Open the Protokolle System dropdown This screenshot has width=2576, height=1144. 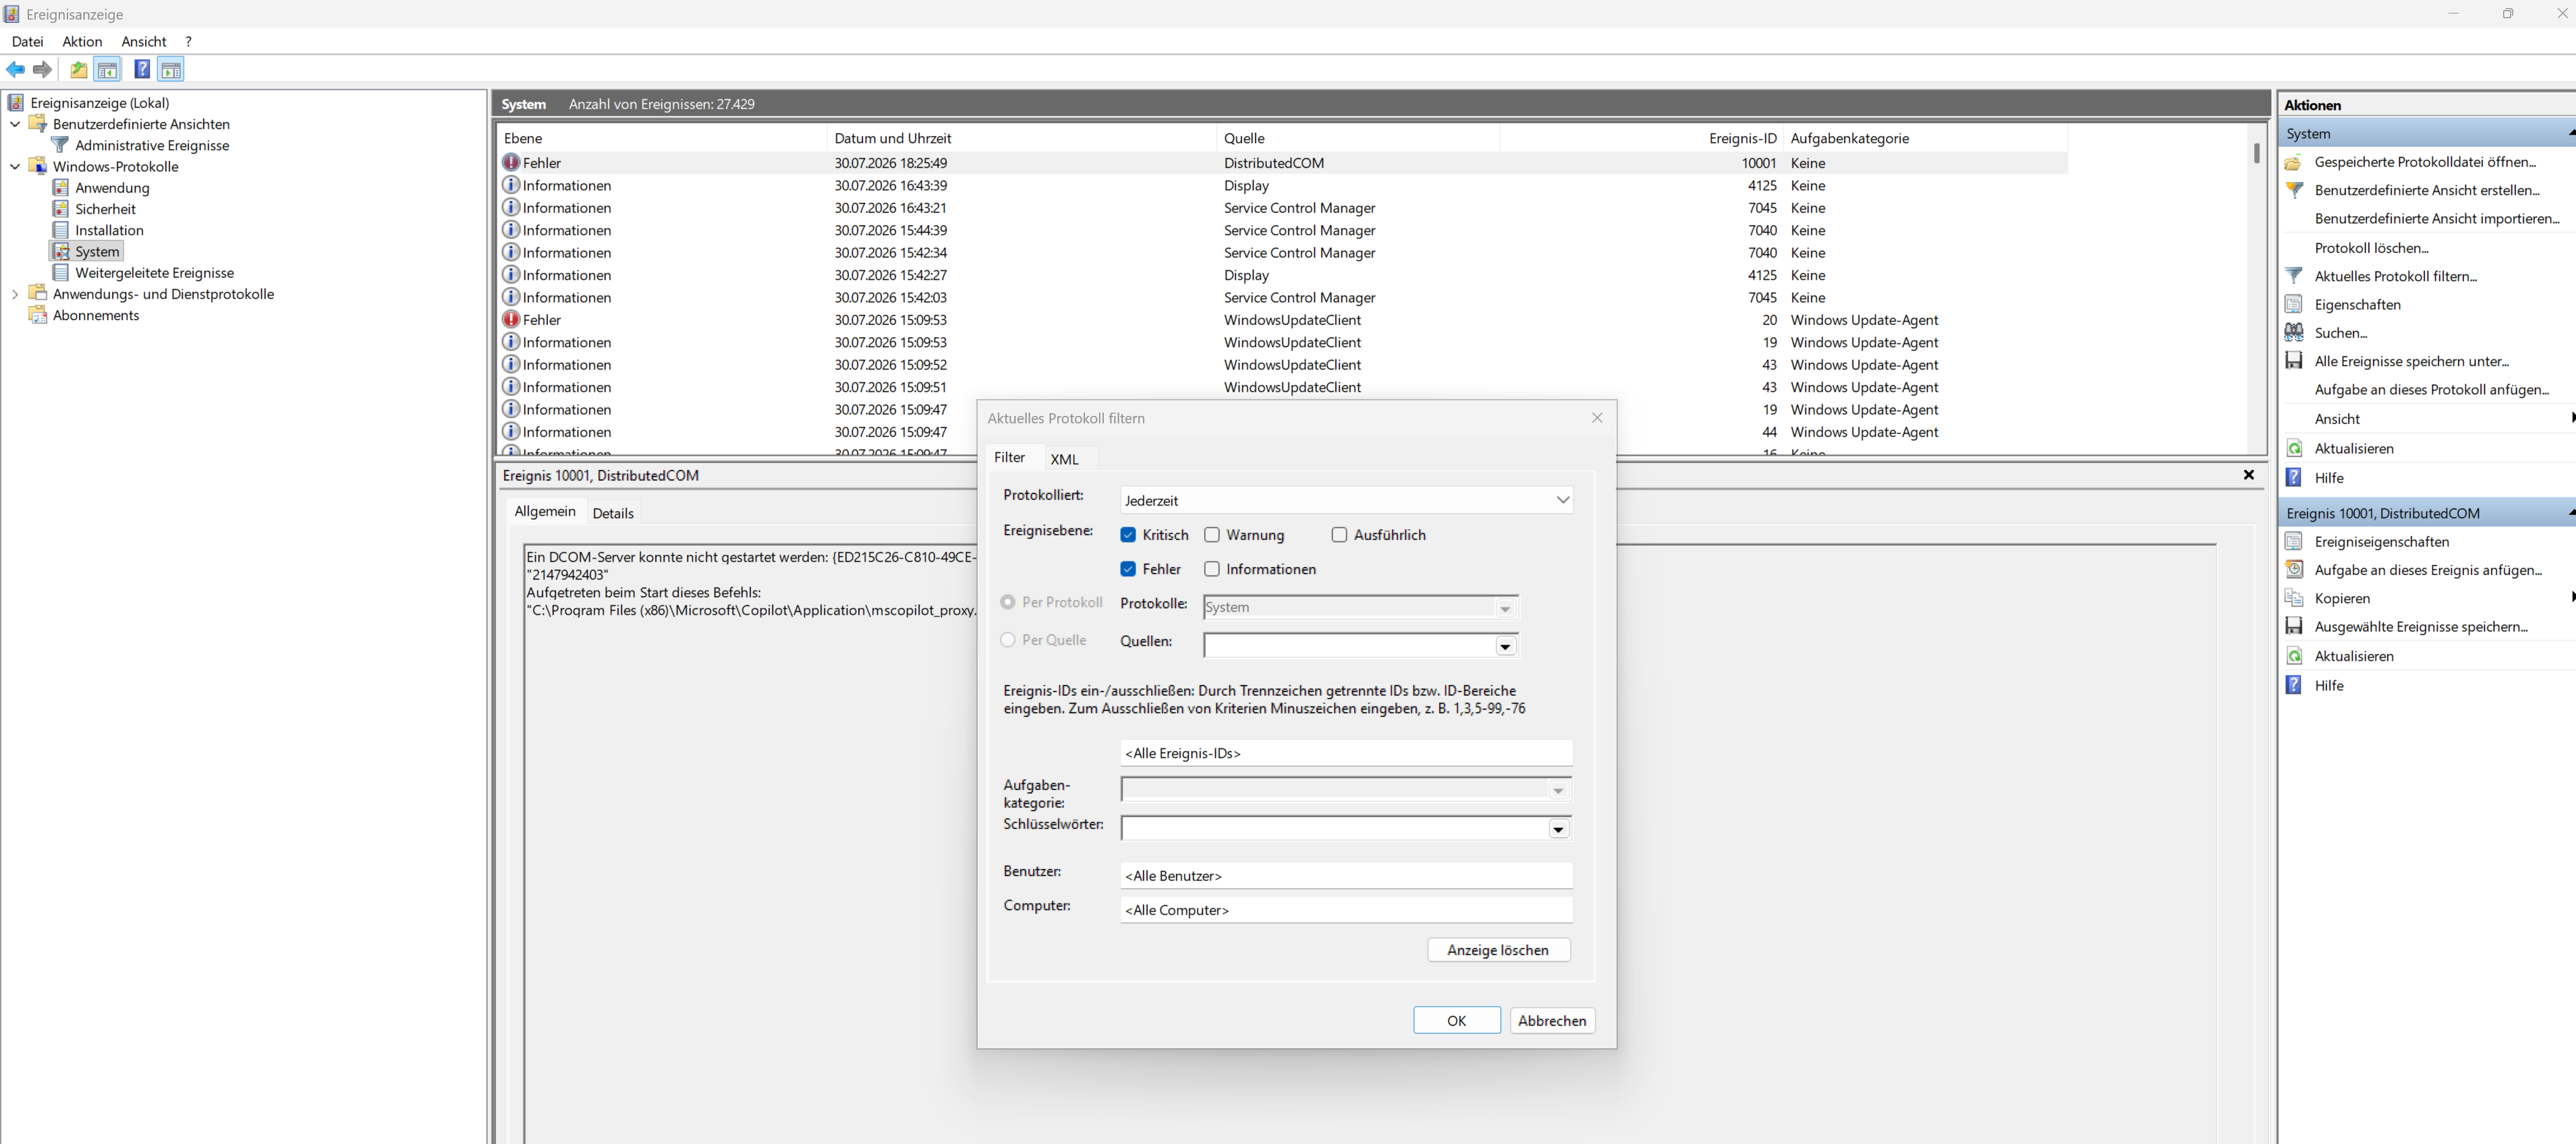(1361, 607)
